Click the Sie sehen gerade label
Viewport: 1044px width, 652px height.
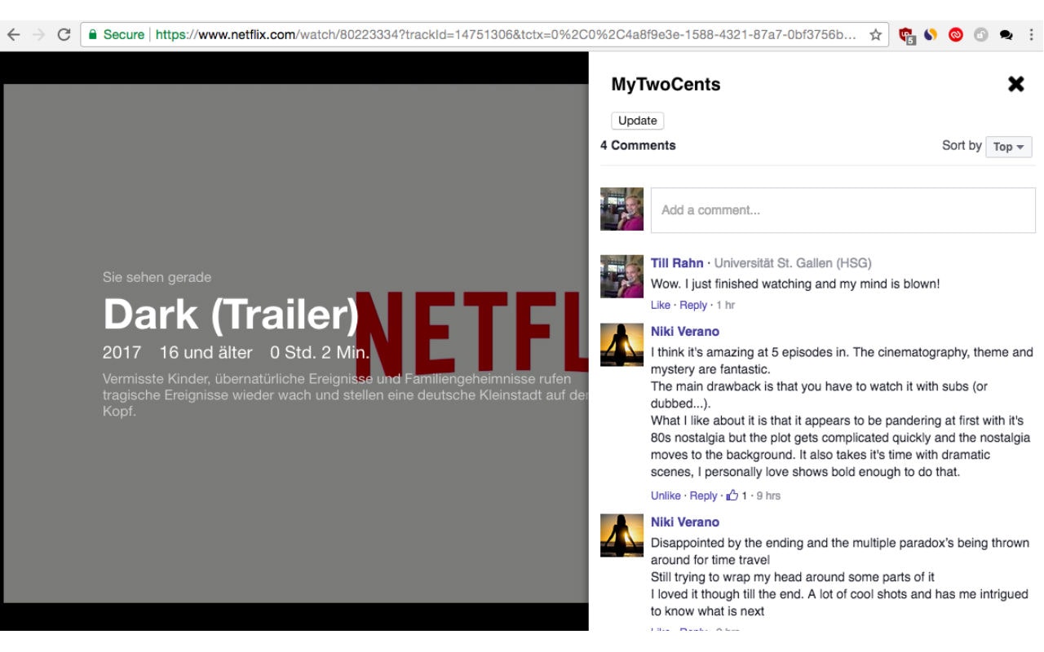pyautogui.click(x=157, y=277)
